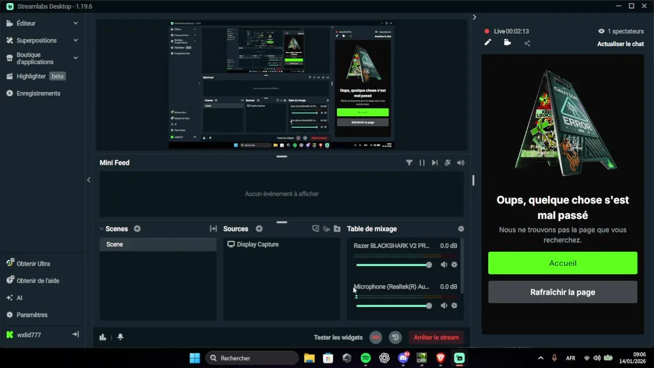
Task: Click the stream preview thumbnail
Action: (282, 85)
